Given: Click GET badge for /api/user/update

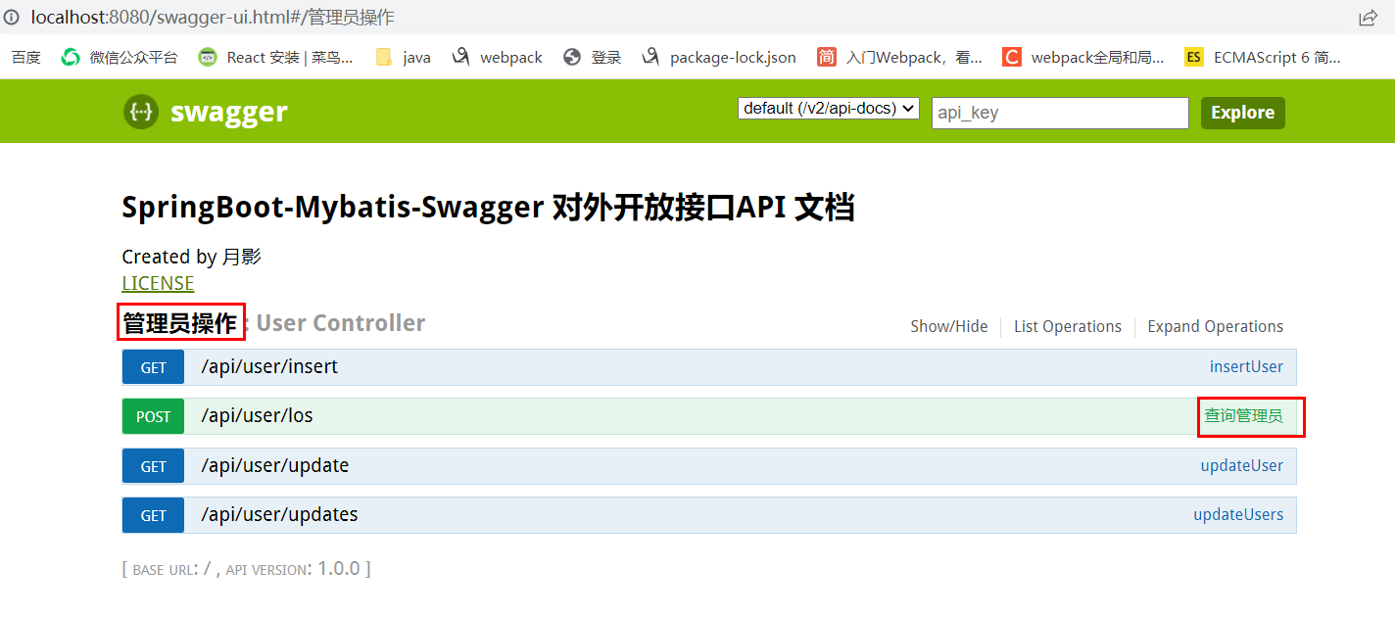Looking at the screenshot, I should [x=153, y=466].
